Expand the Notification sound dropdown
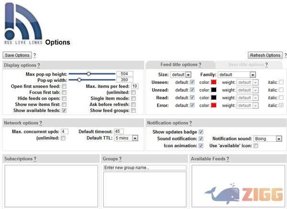This screenshot has width=287, height=209. click(x=267, y=139)
